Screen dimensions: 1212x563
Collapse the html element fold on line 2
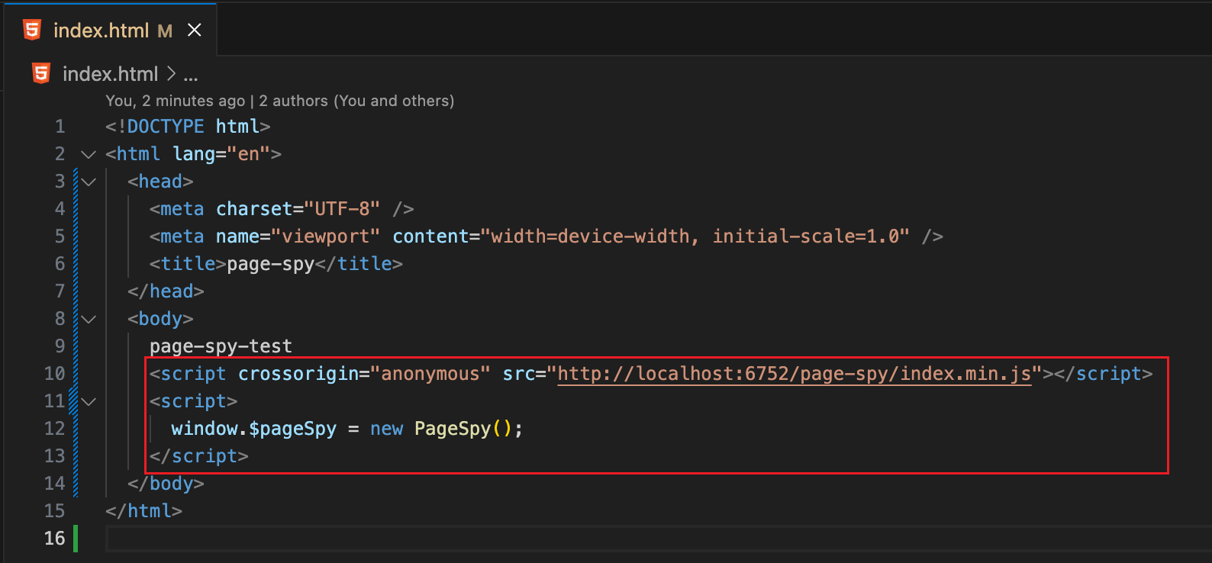tap(89, 154)
